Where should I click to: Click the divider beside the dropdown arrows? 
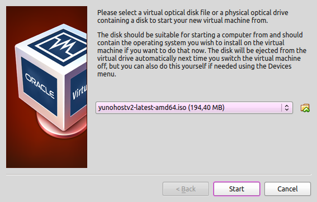(281, 108)
